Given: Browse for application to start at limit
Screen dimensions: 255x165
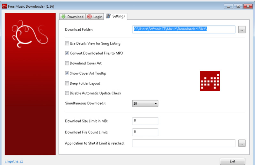Looking at the screenshot, I should tap(242, 143).
